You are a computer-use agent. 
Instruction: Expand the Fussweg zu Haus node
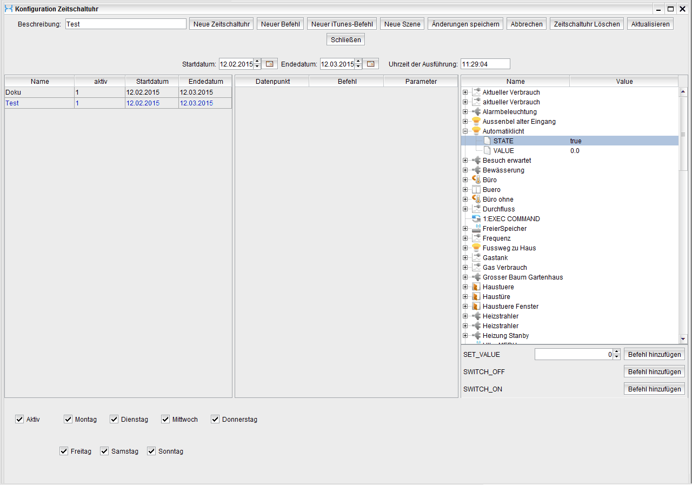(x=465, y=248)
